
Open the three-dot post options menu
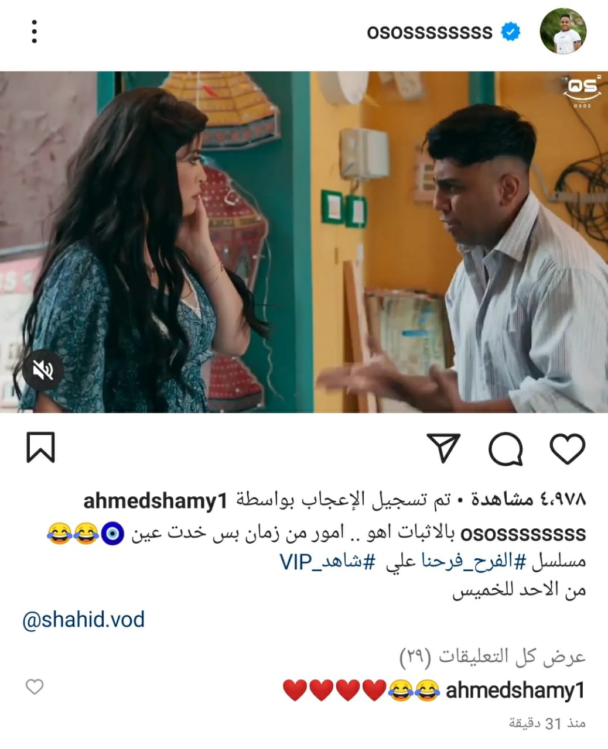coord(35,32)
